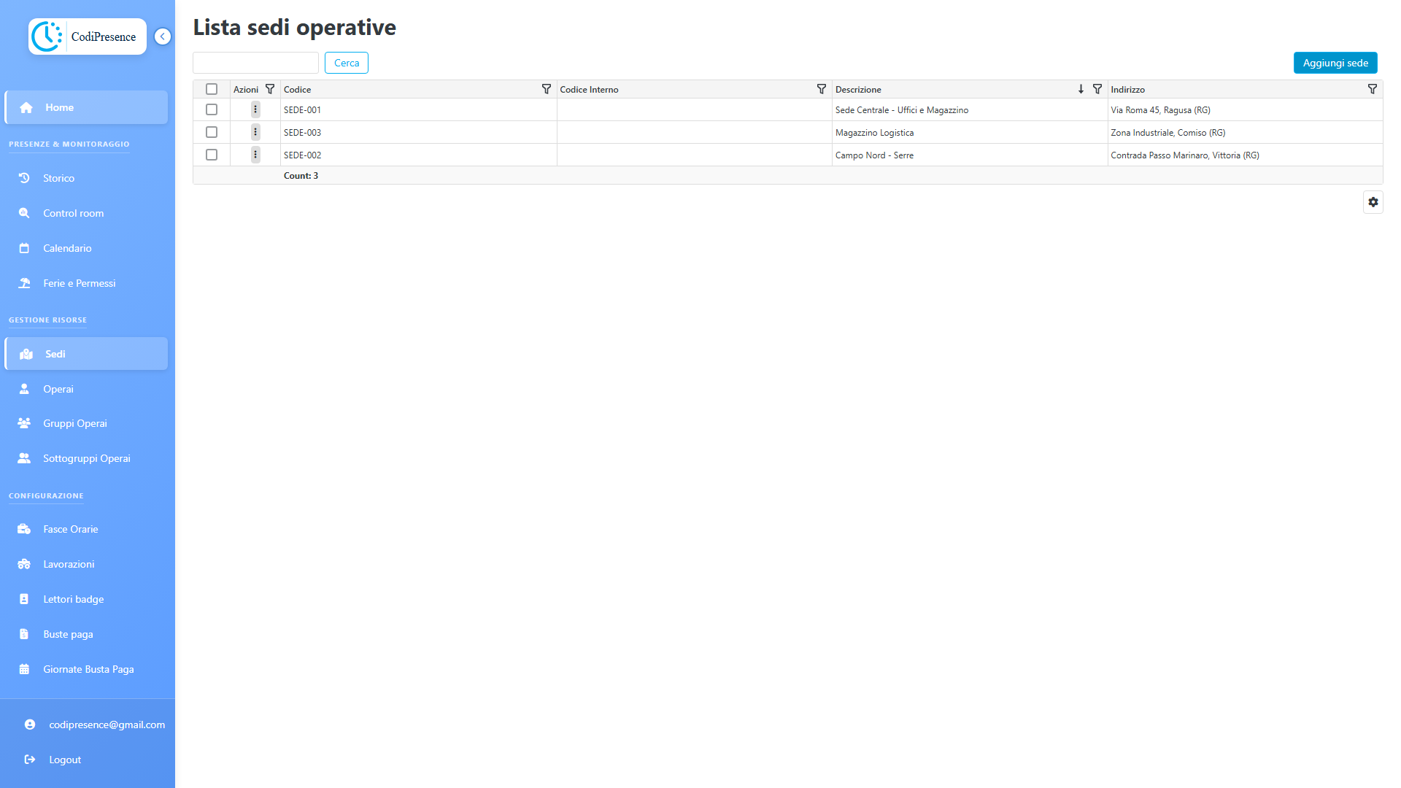Click the Calendario calendar icon
The width and height of the screenshot is (1401, 788).
tap(24, 248)
